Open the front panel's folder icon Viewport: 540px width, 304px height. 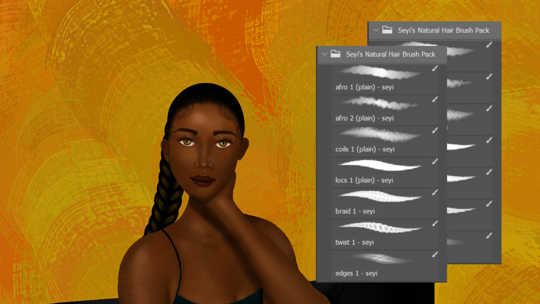pyautogui.click(x=335, y=54)
